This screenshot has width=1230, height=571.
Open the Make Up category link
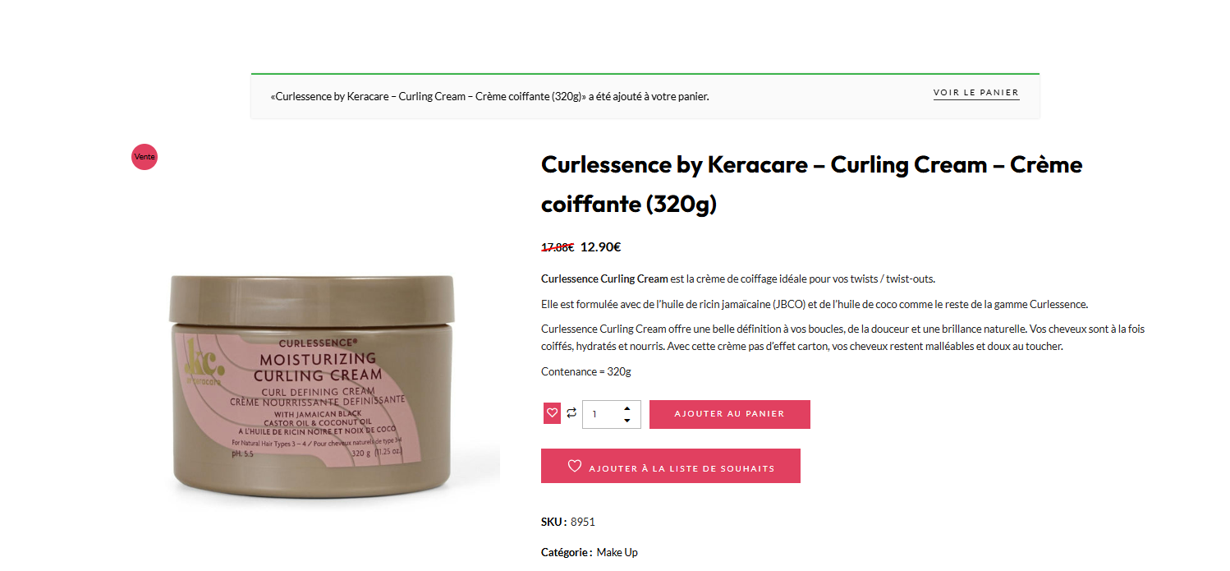(617, 552)
